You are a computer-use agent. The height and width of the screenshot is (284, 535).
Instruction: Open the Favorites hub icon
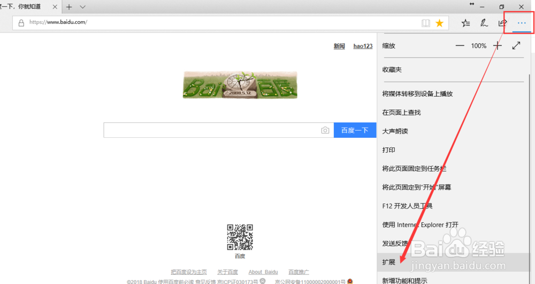point(465,23)
